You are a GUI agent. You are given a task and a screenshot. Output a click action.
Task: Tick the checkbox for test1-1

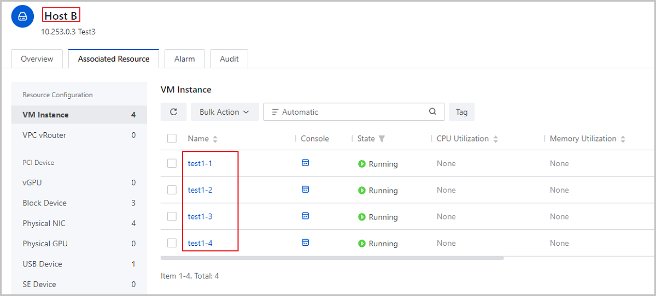[x=172, y=163]
